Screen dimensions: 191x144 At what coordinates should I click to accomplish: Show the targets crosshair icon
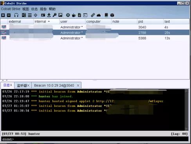click(x=36, y=15)
